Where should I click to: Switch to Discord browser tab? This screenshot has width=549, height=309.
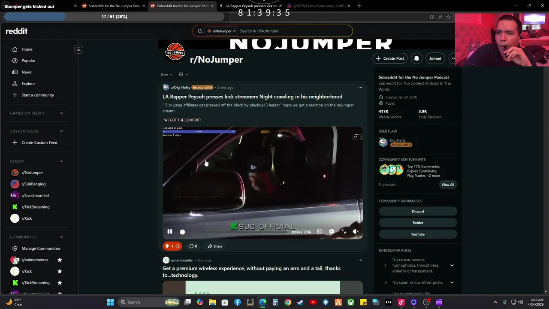coord(319,6)
